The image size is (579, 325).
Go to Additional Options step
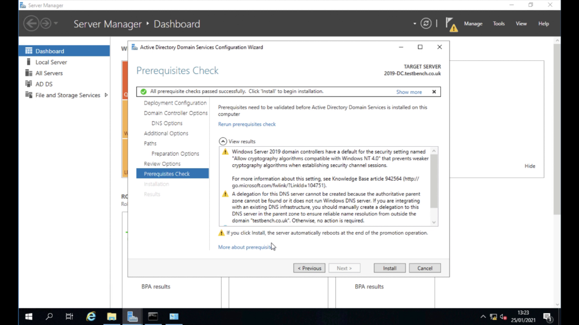coord(166,133)
